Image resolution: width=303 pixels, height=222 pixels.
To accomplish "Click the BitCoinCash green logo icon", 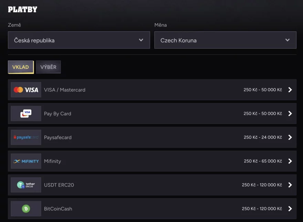I will (26, 209).
